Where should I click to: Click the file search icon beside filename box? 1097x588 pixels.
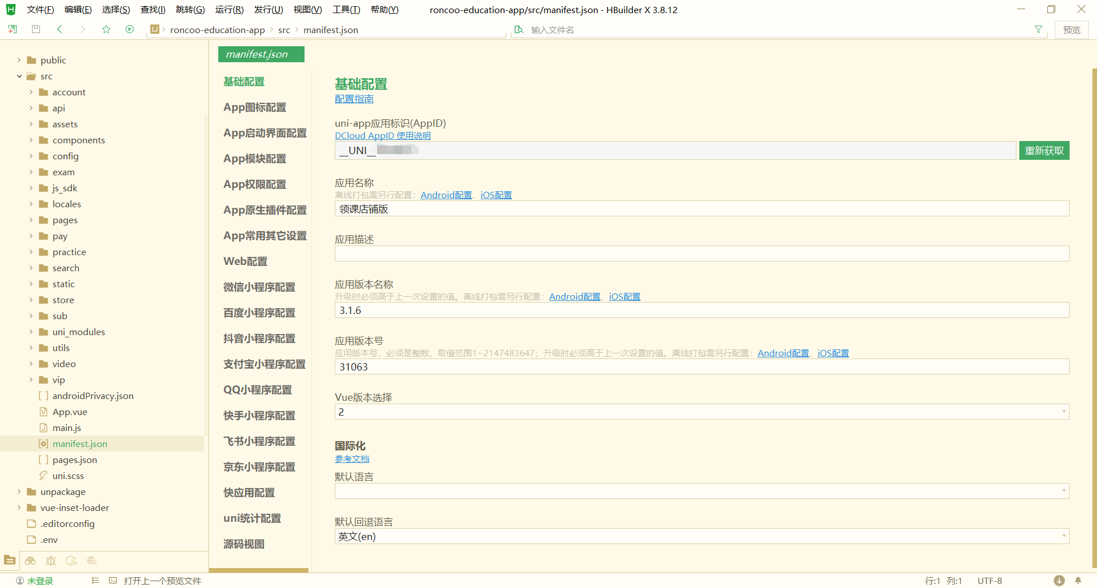click(519, 30)
